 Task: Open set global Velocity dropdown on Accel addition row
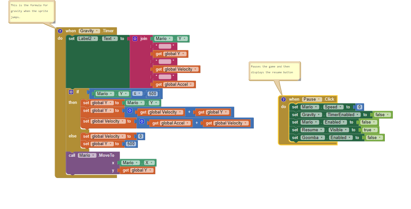pos(108,121)
